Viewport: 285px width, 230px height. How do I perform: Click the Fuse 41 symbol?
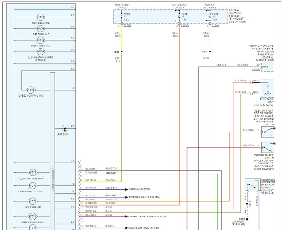pos(122,17)
